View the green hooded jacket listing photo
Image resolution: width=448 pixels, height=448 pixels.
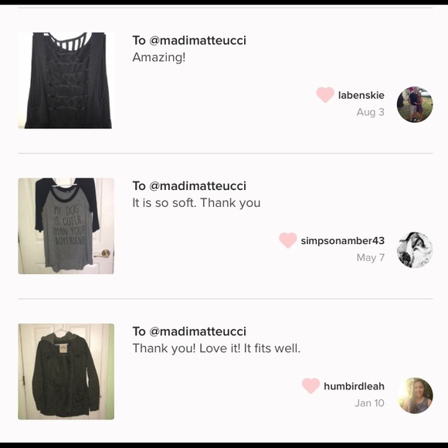(66, 372)
